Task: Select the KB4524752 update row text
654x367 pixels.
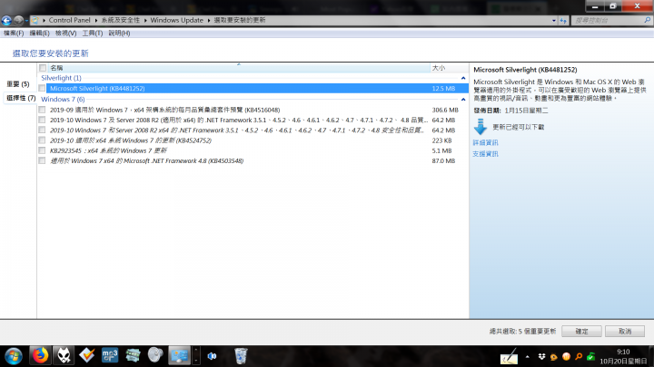Action: pos(131,140)
